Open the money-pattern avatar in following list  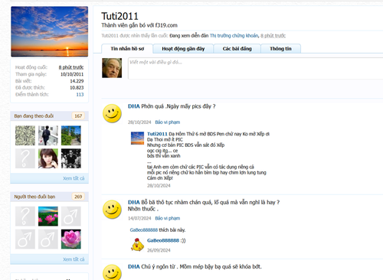click(x=25, y=135)
